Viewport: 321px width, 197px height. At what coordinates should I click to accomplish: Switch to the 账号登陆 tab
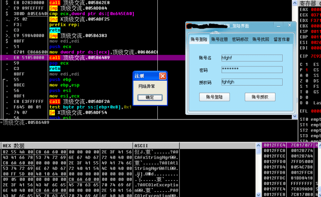click(199, 39)
